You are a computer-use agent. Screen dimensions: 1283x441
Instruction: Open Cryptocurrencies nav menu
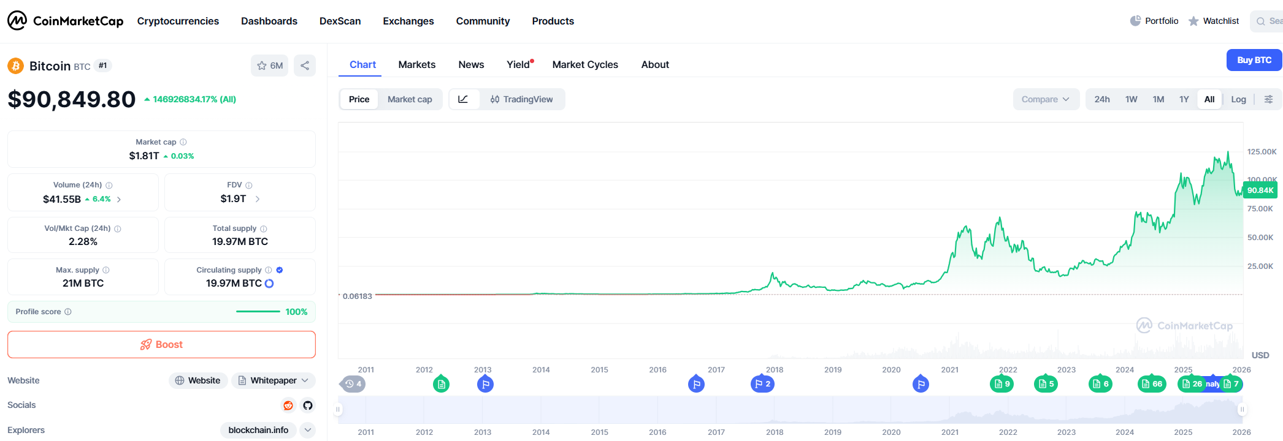[x=178, y=21]
